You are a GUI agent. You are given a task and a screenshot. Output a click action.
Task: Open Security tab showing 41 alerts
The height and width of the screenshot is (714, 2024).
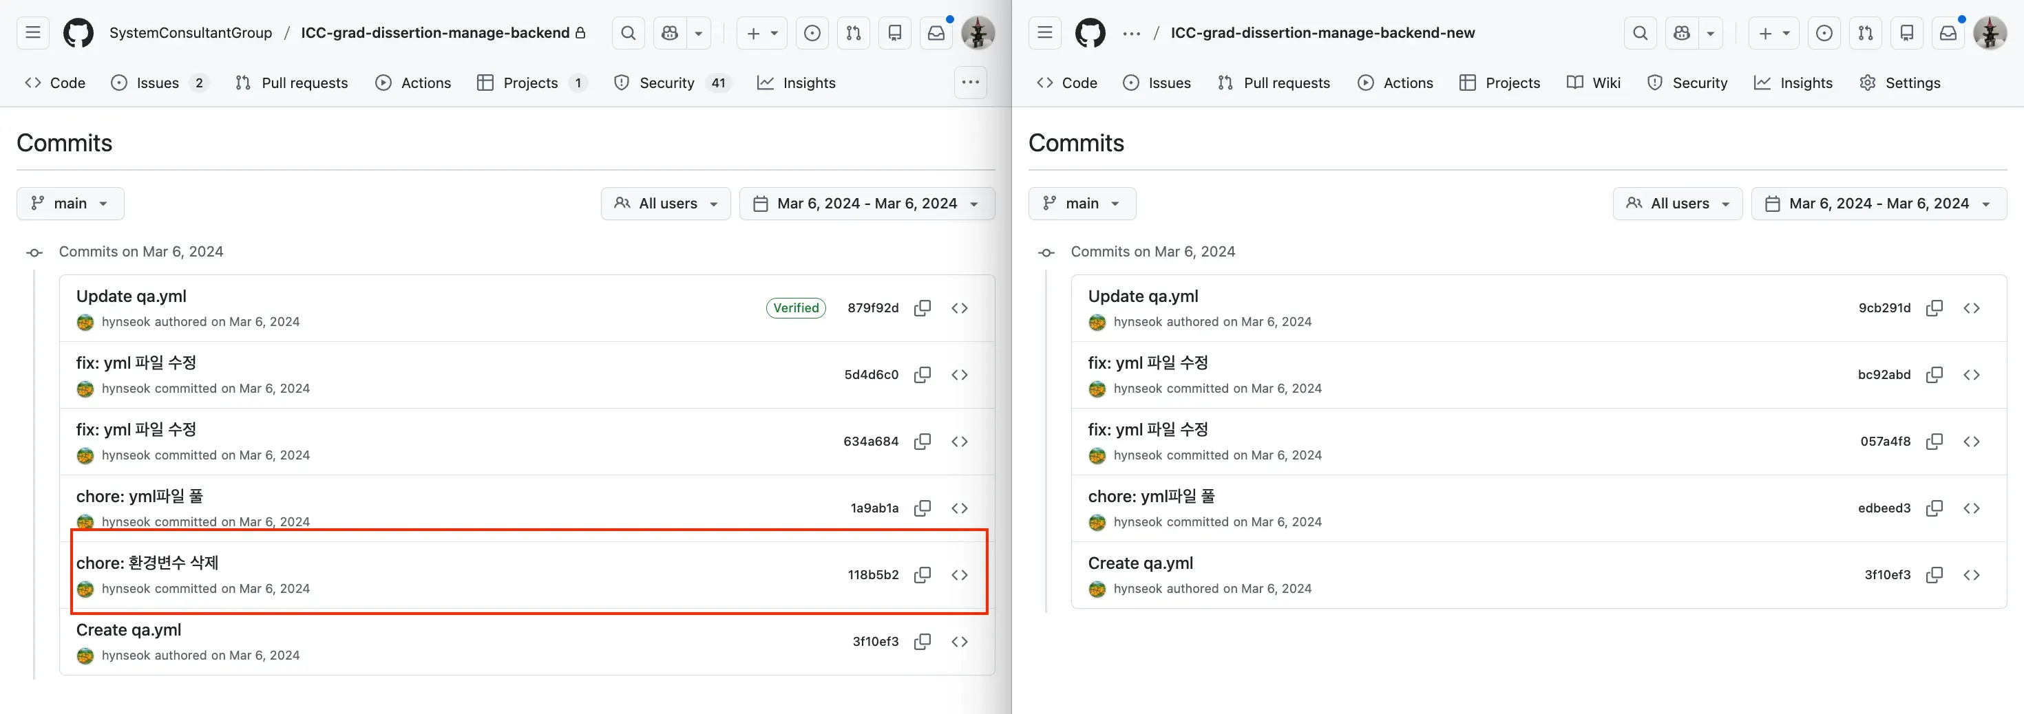coord(672,83)
